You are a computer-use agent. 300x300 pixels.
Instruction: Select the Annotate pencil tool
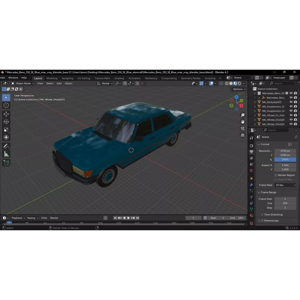coord(6,146)
